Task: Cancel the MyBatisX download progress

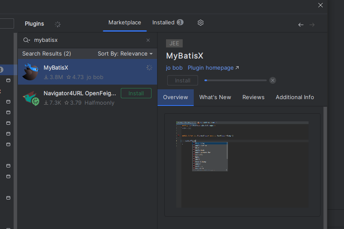Action: coord(273,80)
